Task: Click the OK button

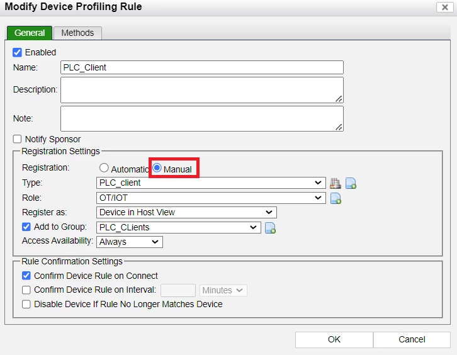Action: coord(334,339)
